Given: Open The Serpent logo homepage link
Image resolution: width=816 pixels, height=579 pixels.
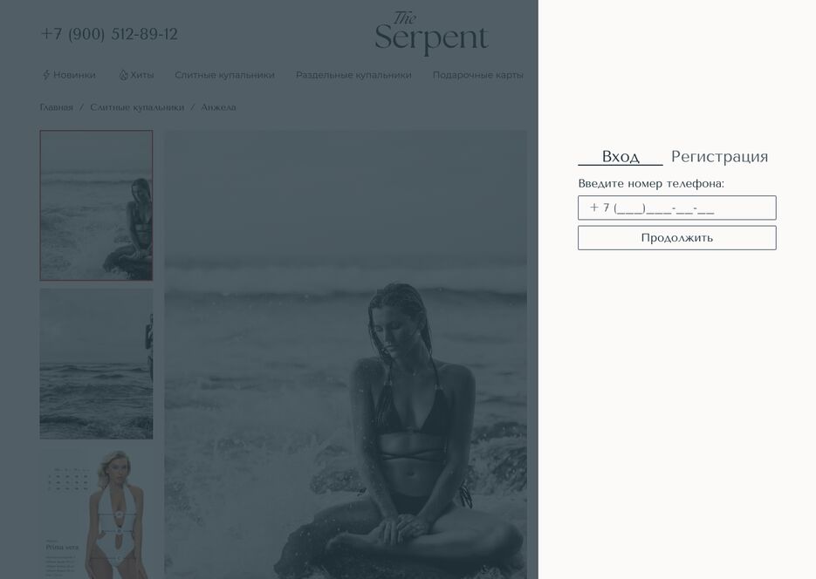Looking at the screenshot, I should coord(431,34).
